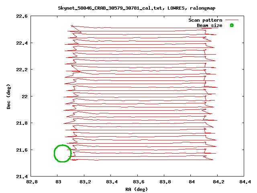Click the 22 Dec axis tick label
The image size is (257, 193).
point(24,96)
